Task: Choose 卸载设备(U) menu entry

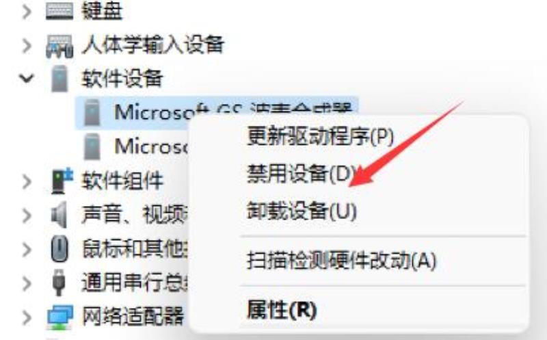Action: coord(302,211)
